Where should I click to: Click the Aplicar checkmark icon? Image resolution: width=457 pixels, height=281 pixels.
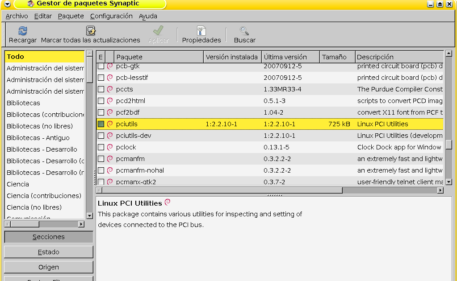pos(158,30)
